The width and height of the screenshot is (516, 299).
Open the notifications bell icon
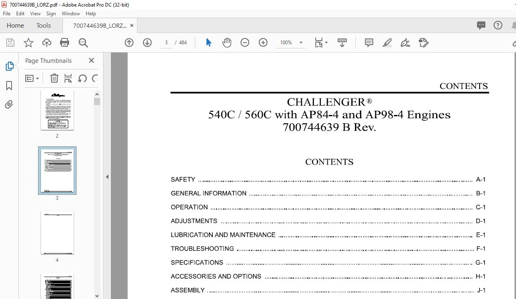[x=513, y=25]
